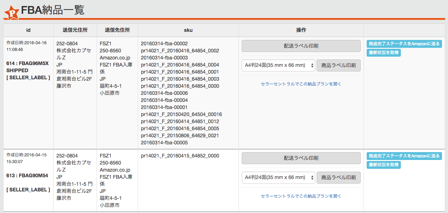
Task: Print product labels for shipment 614
Action: click(x=338, y=65)
